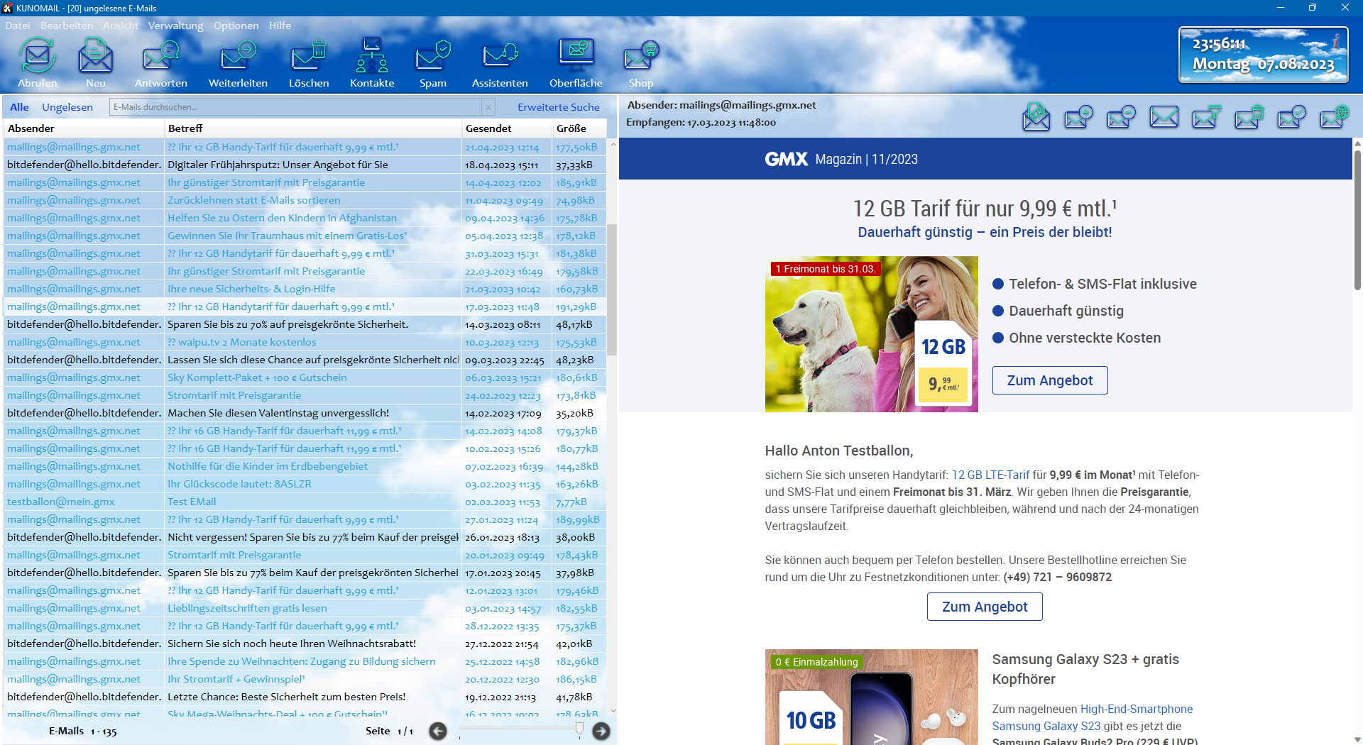Select 'Ihre neue Sicherheits- & Login-Hilfe' mail

[x=305, y=289]
